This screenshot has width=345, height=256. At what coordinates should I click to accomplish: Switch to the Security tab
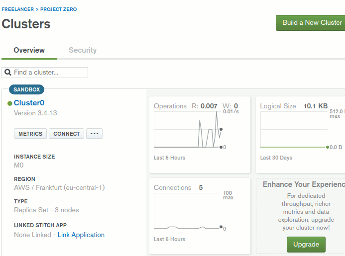(x=83, y=50)
